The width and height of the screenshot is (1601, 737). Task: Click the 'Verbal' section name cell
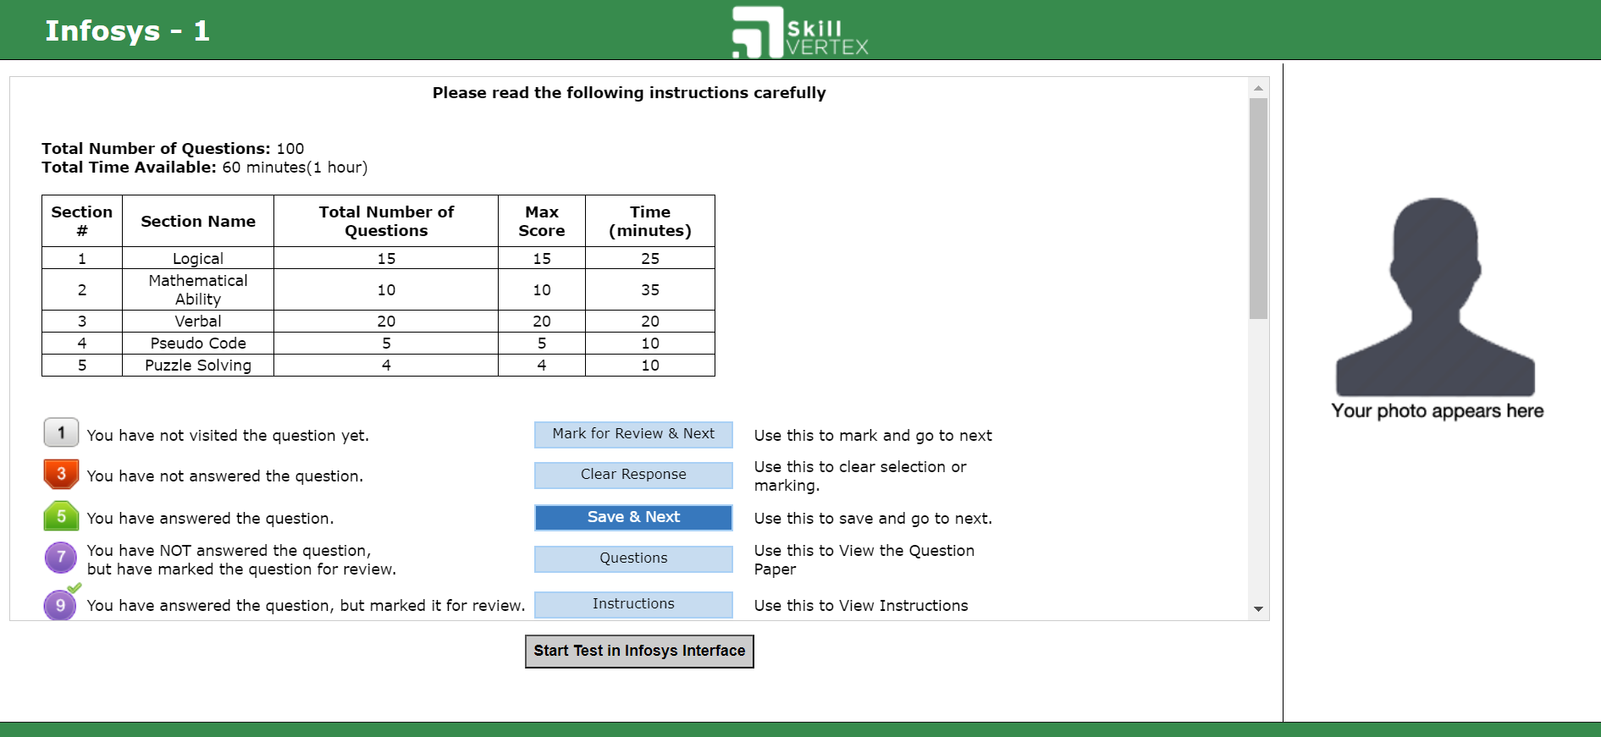(x=198, y=321)
